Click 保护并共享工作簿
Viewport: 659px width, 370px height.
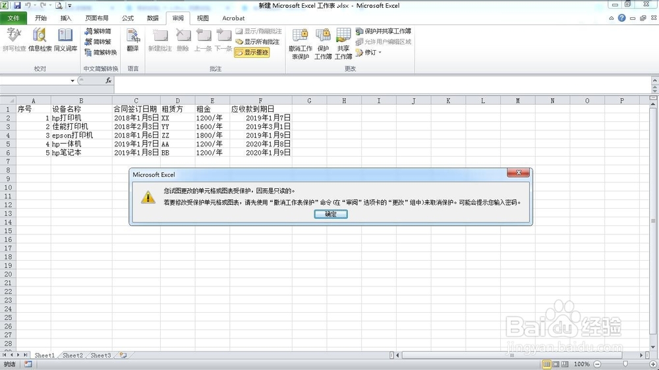tap(384, 31)
